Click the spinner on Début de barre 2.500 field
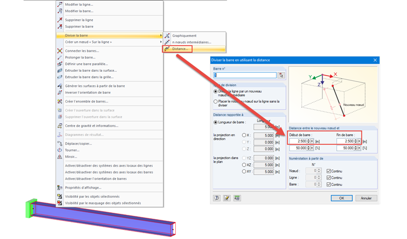 tap(308, 141)
